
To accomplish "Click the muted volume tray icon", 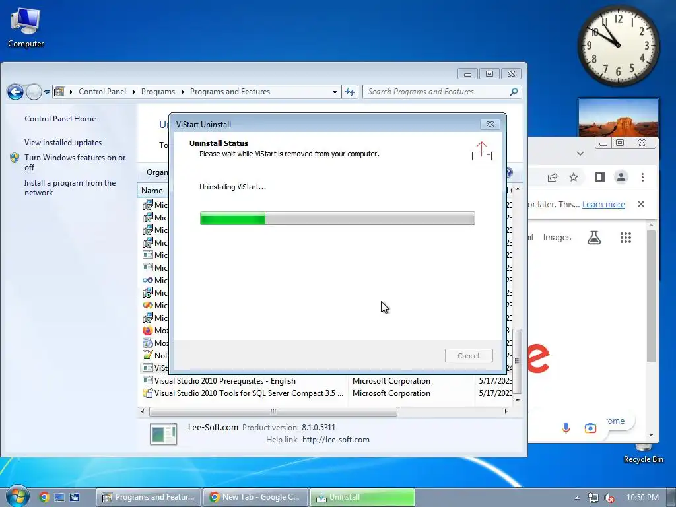I will (x=609, y=498).
